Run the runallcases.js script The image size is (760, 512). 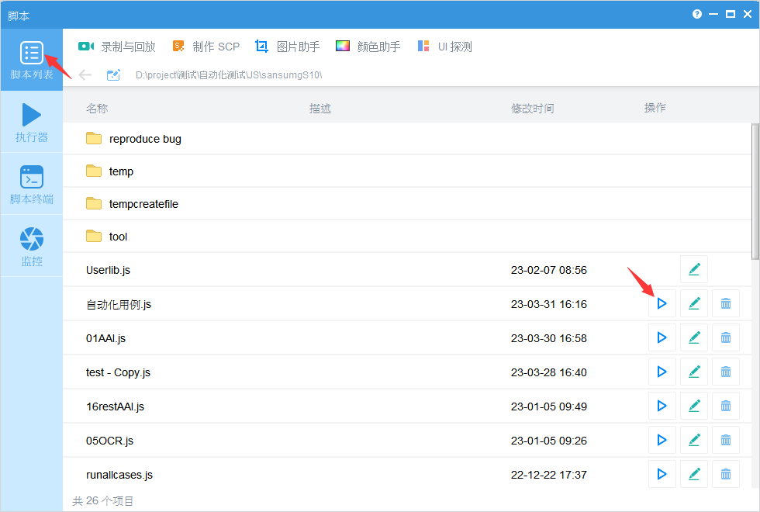[662, 474]
